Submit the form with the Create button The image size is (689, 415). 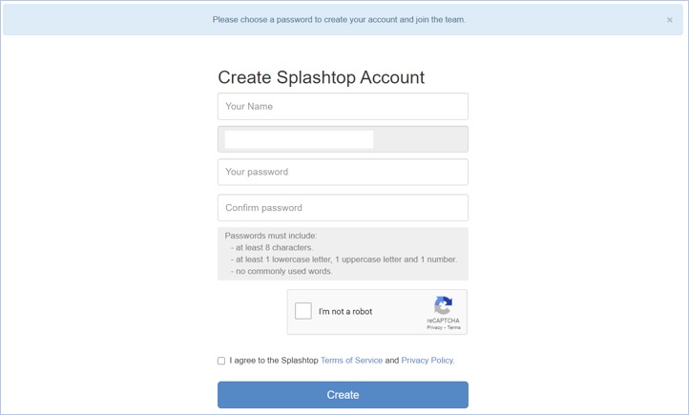pos(343,395)
